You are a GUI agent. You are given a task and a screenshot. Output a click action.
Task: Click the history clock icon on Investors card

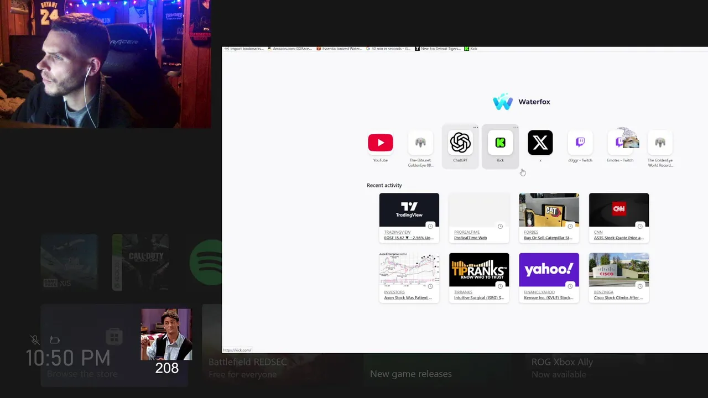[430, 286]
